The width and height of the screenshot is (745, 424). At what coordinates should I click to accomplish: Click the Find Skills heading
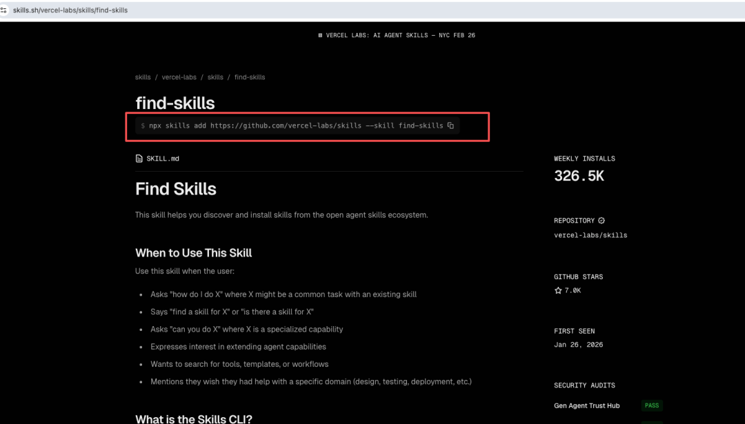[176, 189]
